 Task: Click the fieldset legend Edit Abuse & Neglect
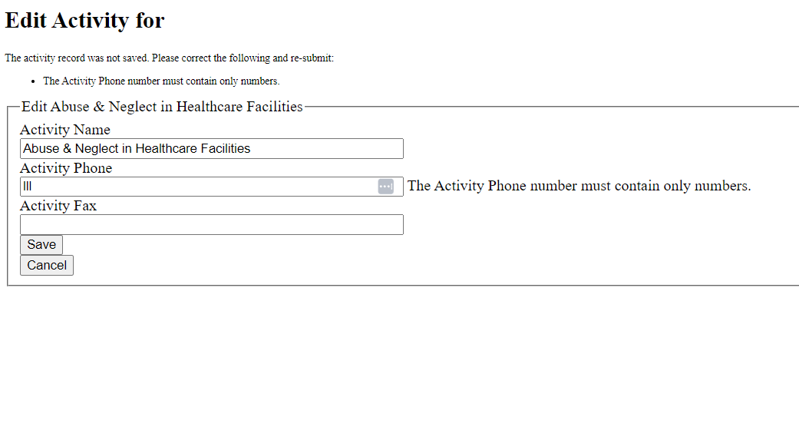point(162,107)
